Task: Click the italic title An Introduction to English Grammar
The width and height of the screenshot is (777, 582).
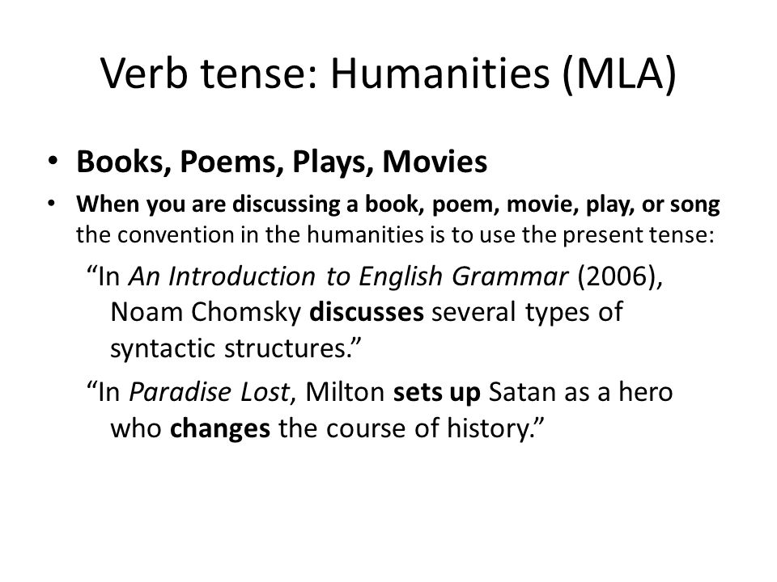Action: click(348, 276)
